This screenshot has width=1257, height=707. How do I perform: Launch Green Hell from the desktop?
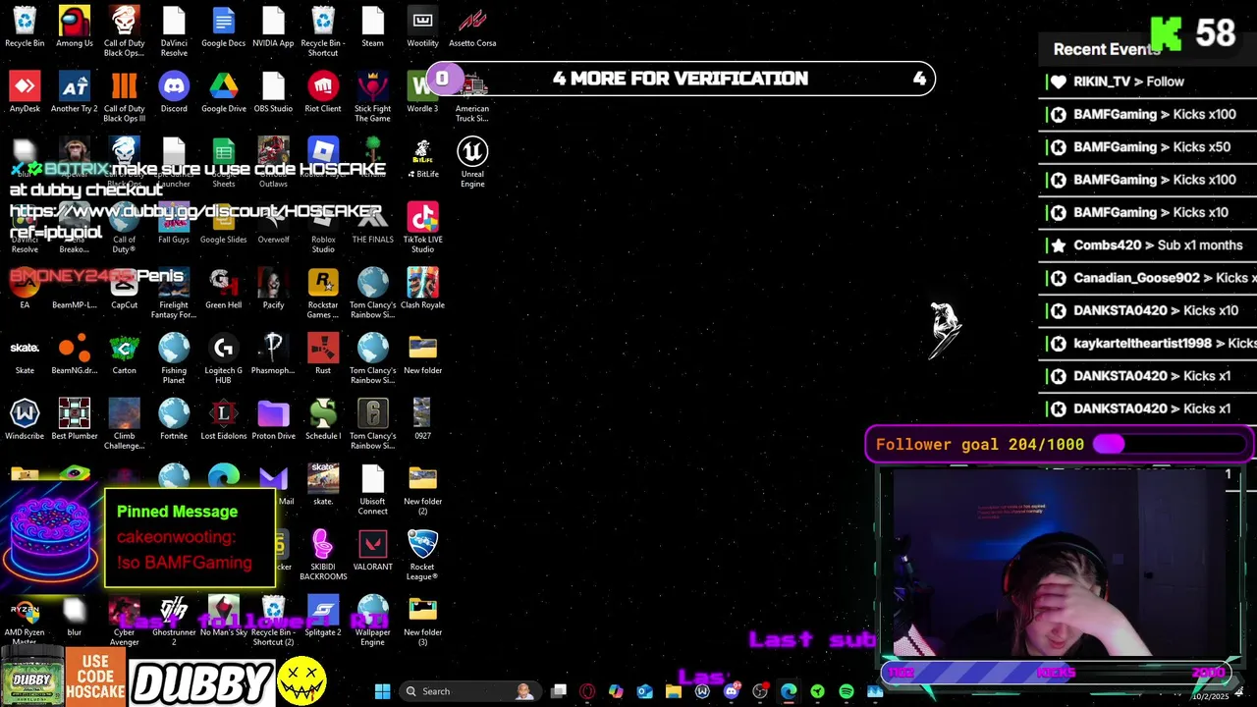(223, 289)
